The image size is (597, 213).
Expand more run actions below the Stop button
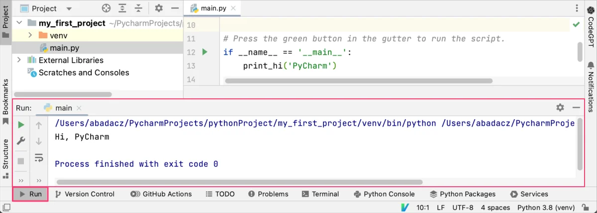(x=21, y=180)
